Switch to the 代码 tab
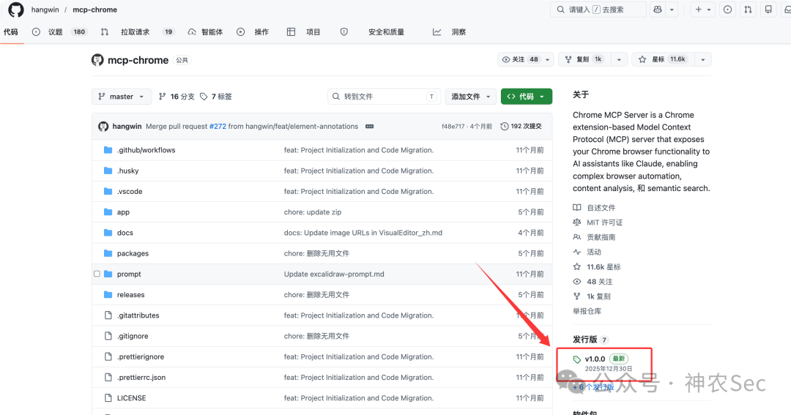 (x=10, y=31)
